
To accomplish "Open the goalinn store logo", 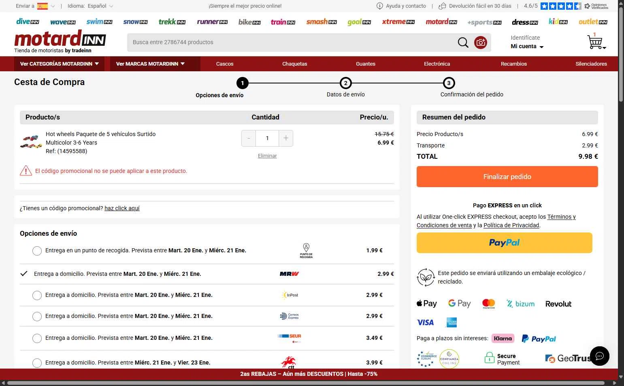I will (x=359, y=22).
